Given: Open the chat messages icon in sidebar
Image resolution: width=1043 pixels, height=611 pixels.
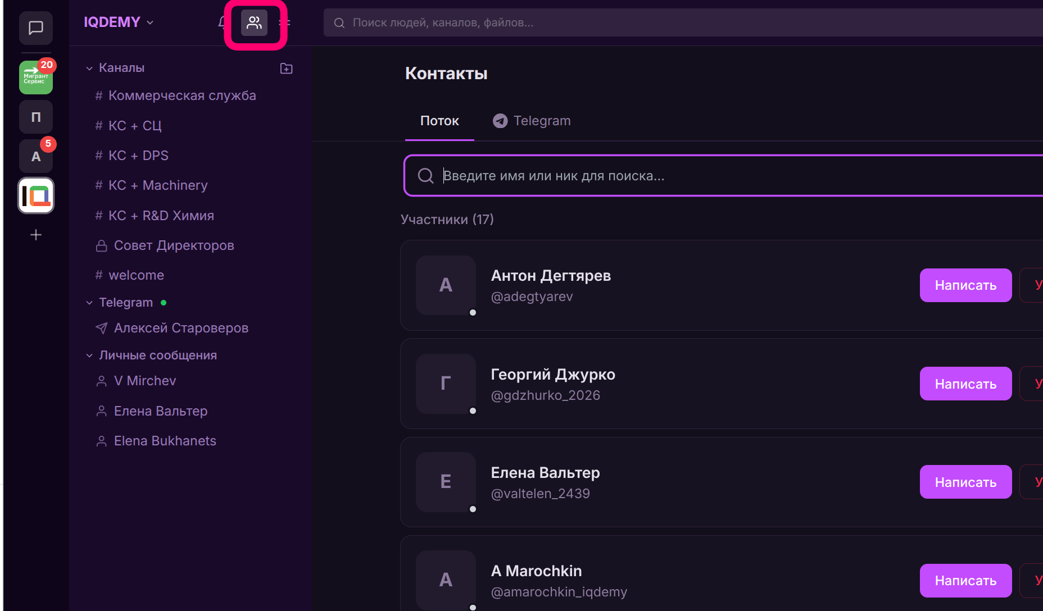Looking at the screenshot, I should click(36, 28).
